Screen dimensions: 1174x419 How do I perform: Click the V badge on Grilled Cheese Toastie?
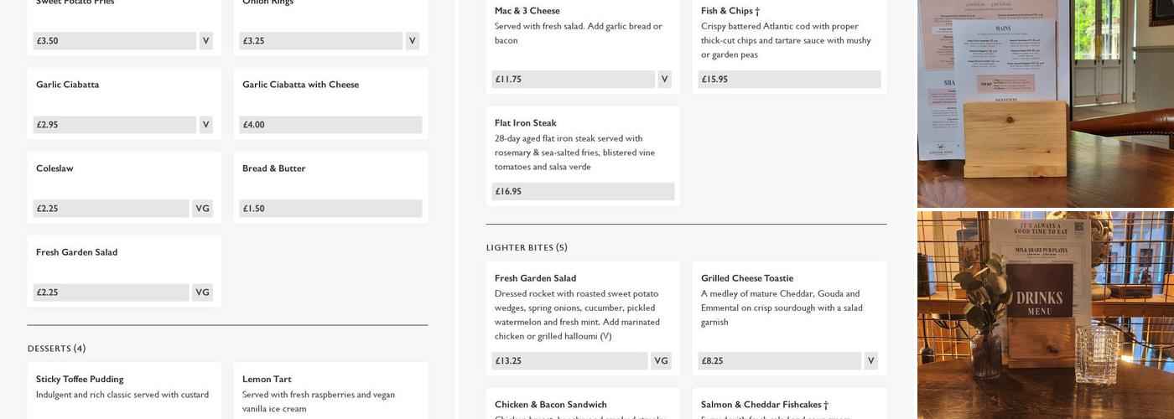[870, 361]
